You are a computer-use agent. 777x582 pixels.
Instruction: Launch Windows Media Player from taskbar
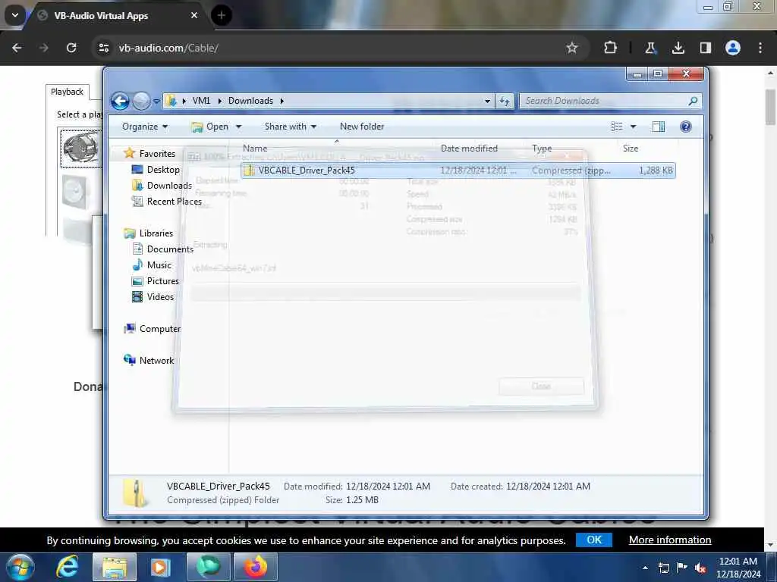click(161, 567)
